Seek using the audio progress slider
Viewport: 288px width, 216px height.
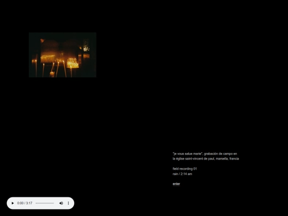[45, 203]
